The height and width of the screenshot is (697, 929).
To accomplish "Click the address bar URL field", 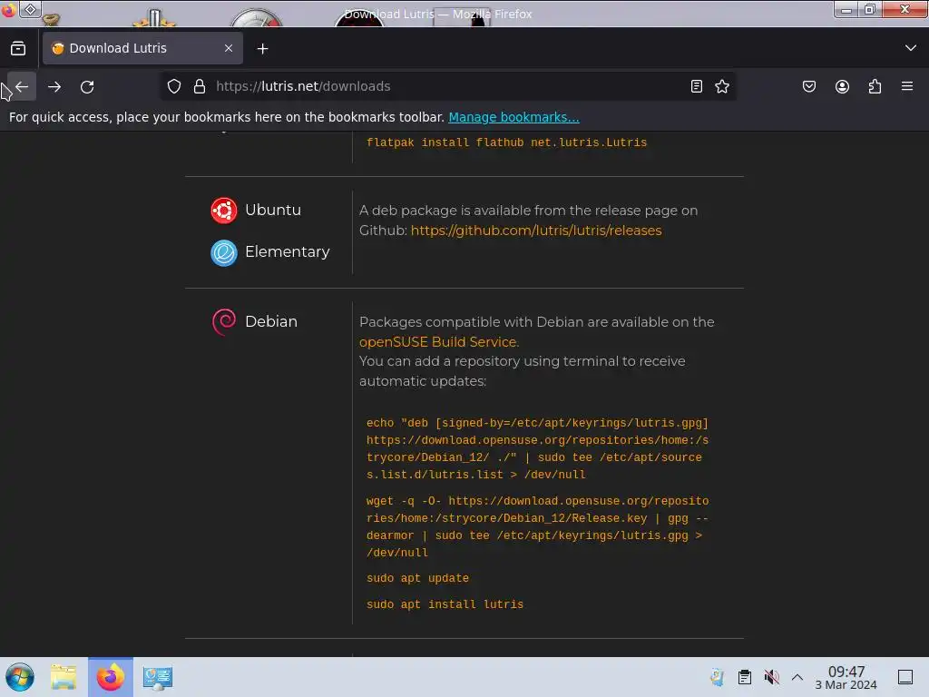I will click(447, 86).
